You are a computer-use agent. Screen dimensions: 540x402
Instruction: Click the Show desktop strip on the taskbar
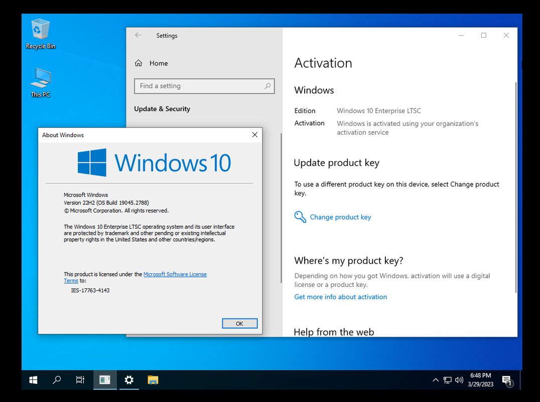click(521, 380)
